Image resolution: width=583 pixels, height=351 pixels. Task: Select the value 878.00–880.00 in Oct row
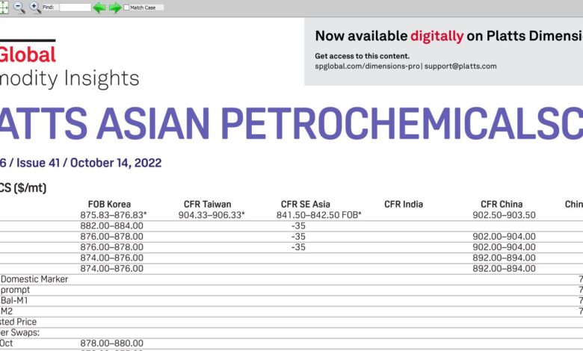click(111, 344)
